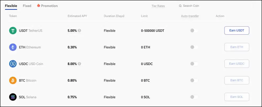Select the Flexible tab
This screenshot has width=262, height=107.
(11, 6)
